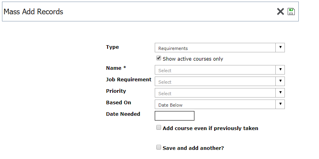This screenshot has width=319, height=159.
Task: Click the Date Needed input field
Action: pos(175,116)
